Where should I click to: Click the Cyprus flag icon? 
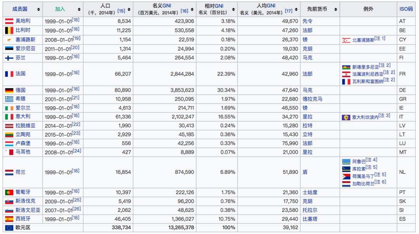tap(9, 40)
